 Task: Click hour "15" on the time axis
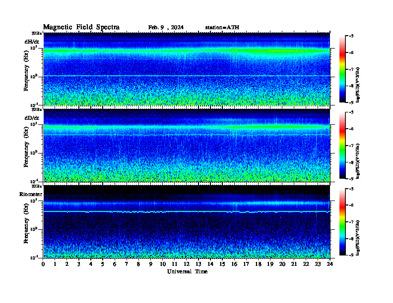pos(222,264)
